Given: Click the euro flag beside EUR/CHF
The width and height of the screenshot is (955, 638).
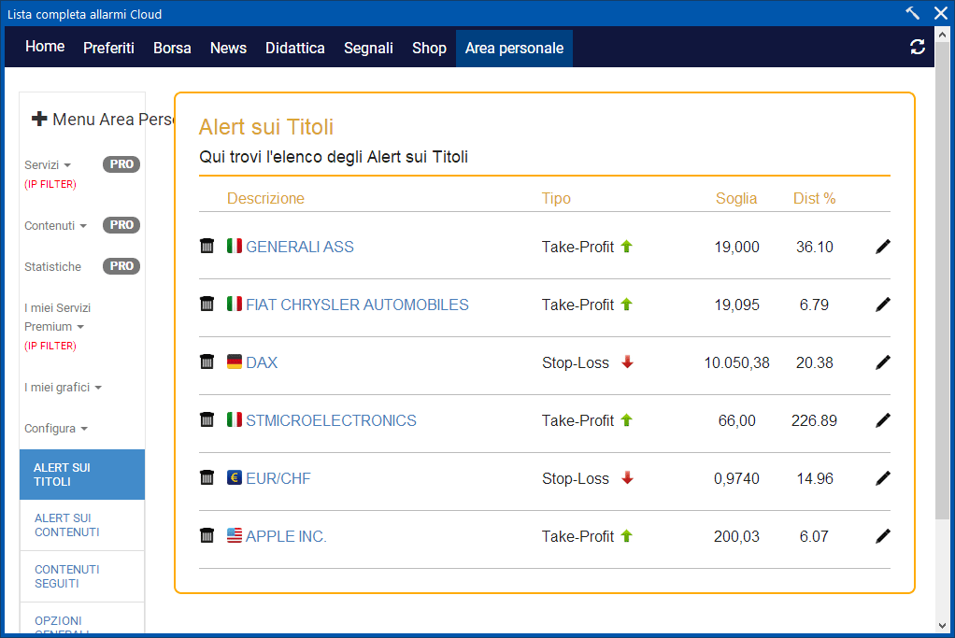Looking at the screenshot, I should click(235, 477).
